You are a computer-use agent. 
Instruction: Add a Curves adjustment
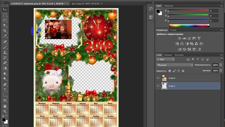point(189,38)
